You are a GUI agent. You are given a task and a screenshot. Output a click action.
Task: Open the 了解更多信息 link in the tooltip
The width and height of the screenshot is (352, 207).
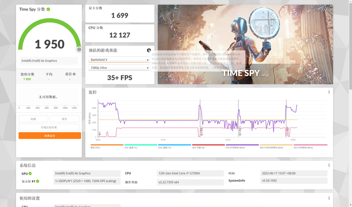click(220, 67)
